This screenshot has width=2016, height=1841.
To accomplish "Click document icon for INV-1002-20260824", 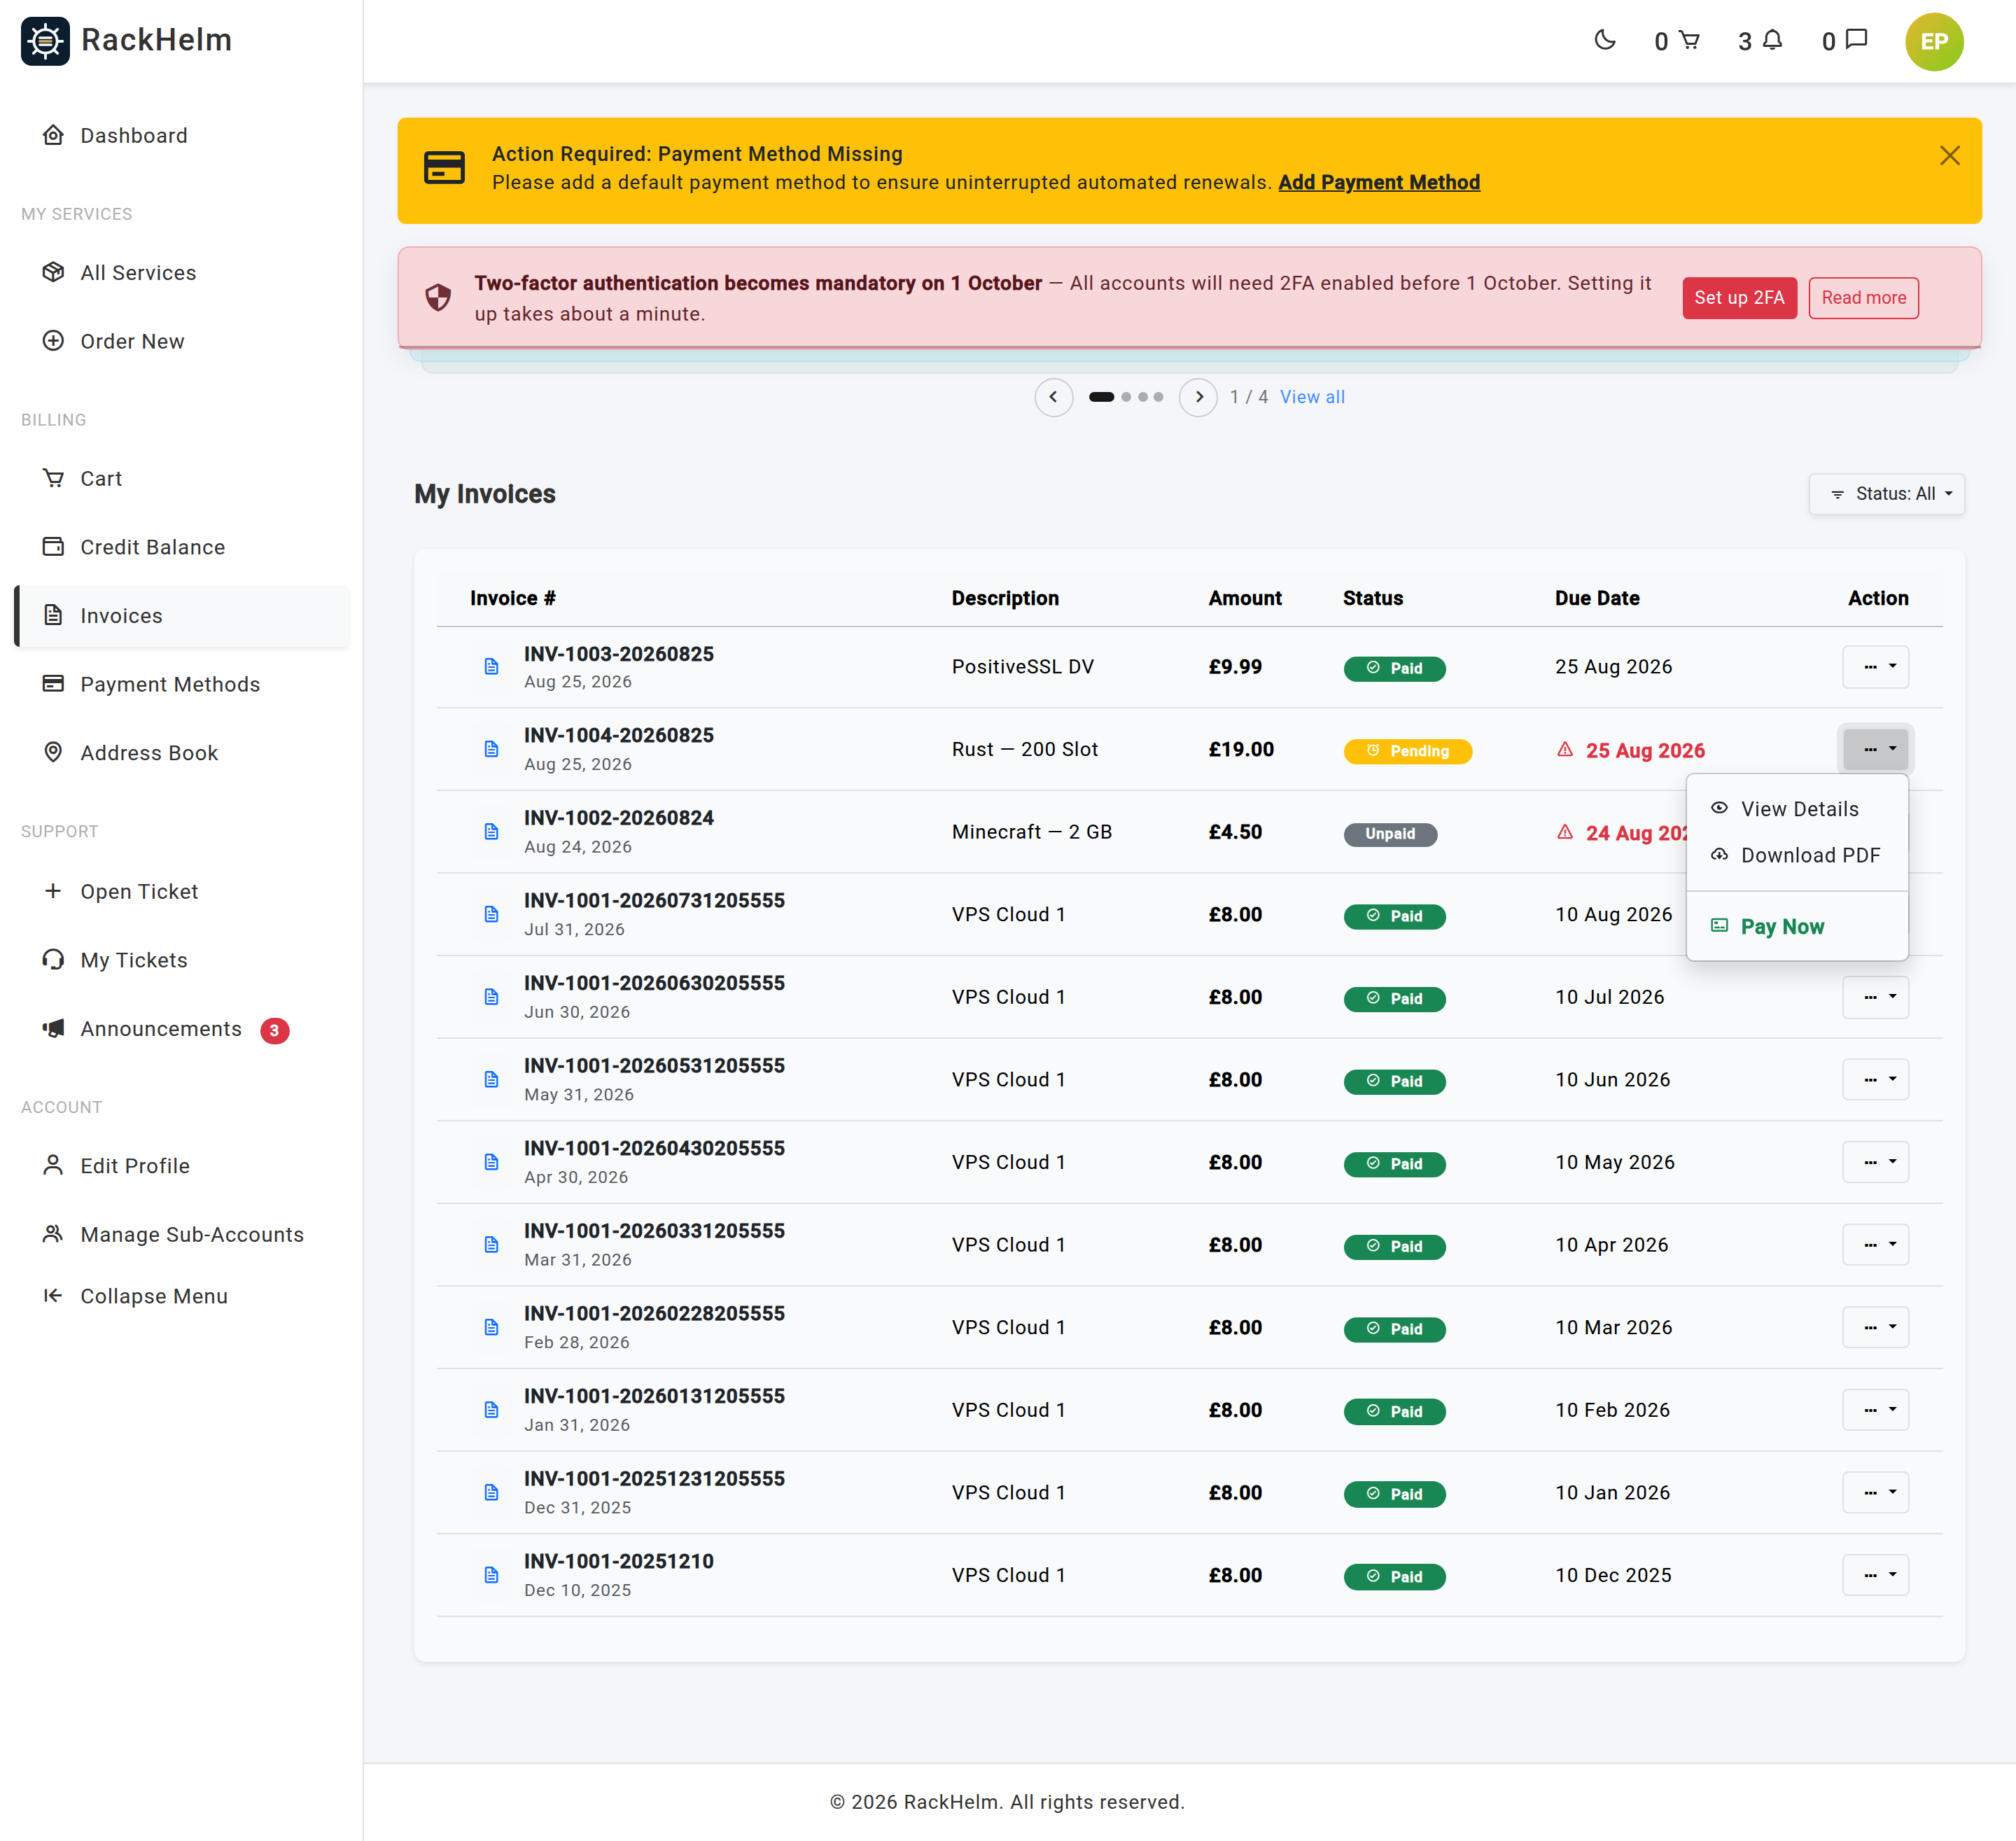I will click(491, 832).
